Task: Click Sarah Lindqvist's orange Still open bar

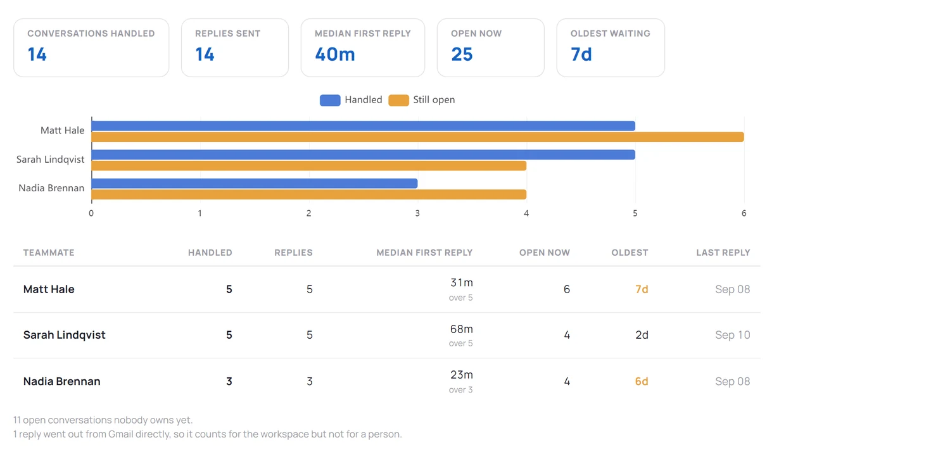Action: [x=309, y=165]
